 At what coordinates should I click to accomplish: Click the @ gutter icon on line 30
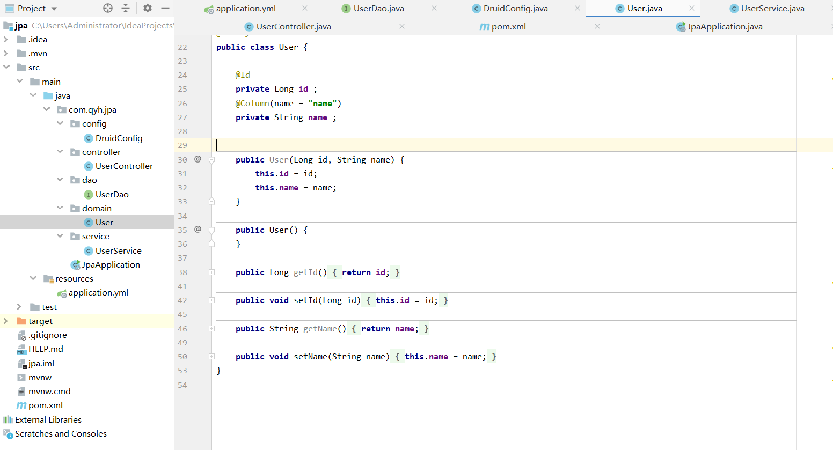(198, 159)
